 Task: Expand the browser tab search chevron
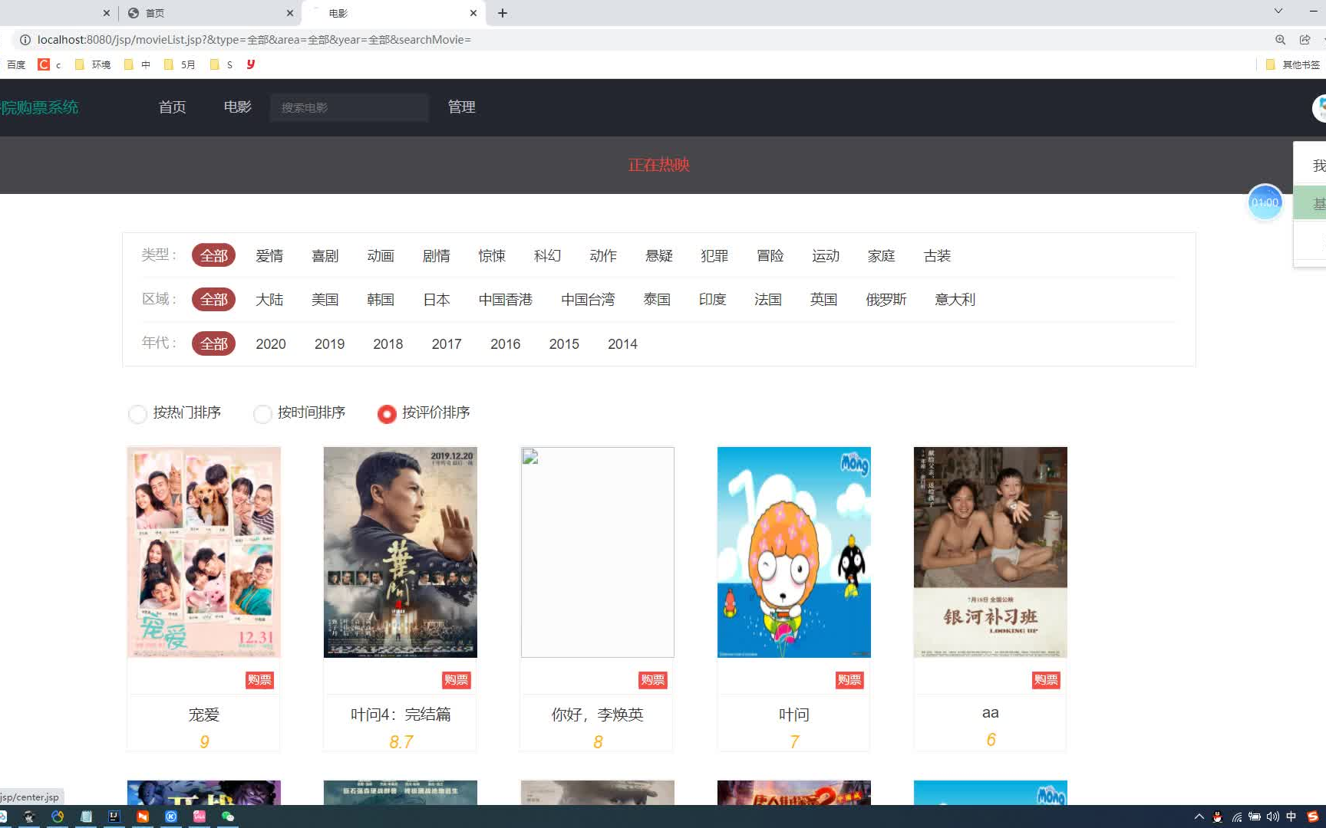click(x=1278, y=11)
